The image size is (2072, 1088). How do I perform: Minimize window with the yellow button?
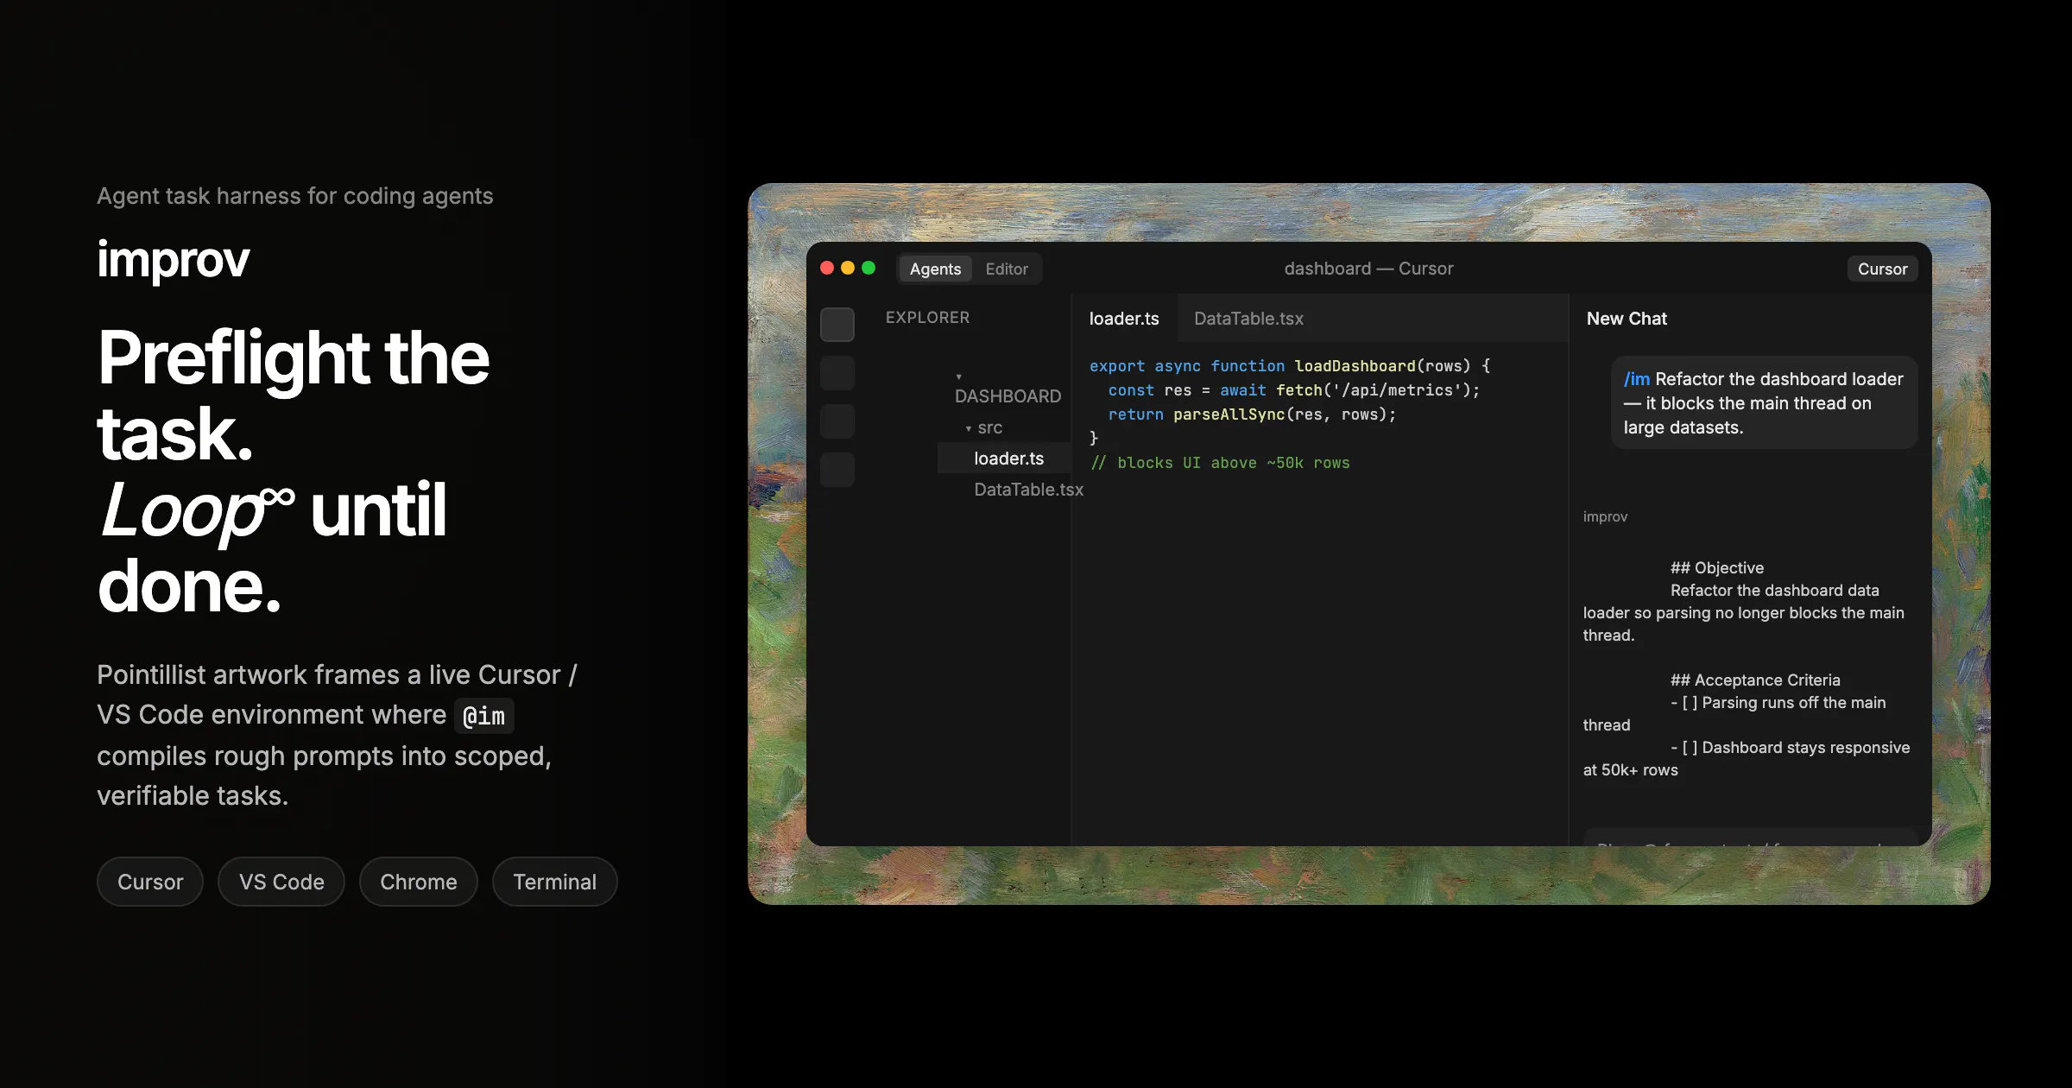click(848, 268)
